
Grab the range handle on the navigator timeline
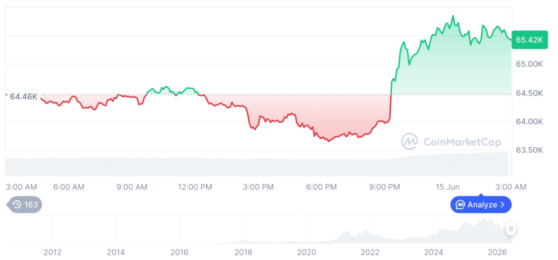(x=511, y=229)
